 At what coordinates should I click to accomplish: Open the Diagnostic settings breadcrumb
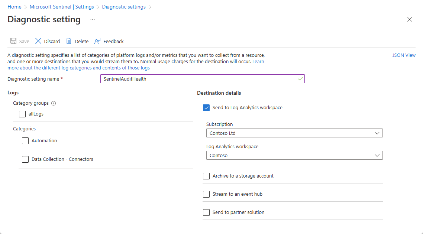[x=124, y=7]
